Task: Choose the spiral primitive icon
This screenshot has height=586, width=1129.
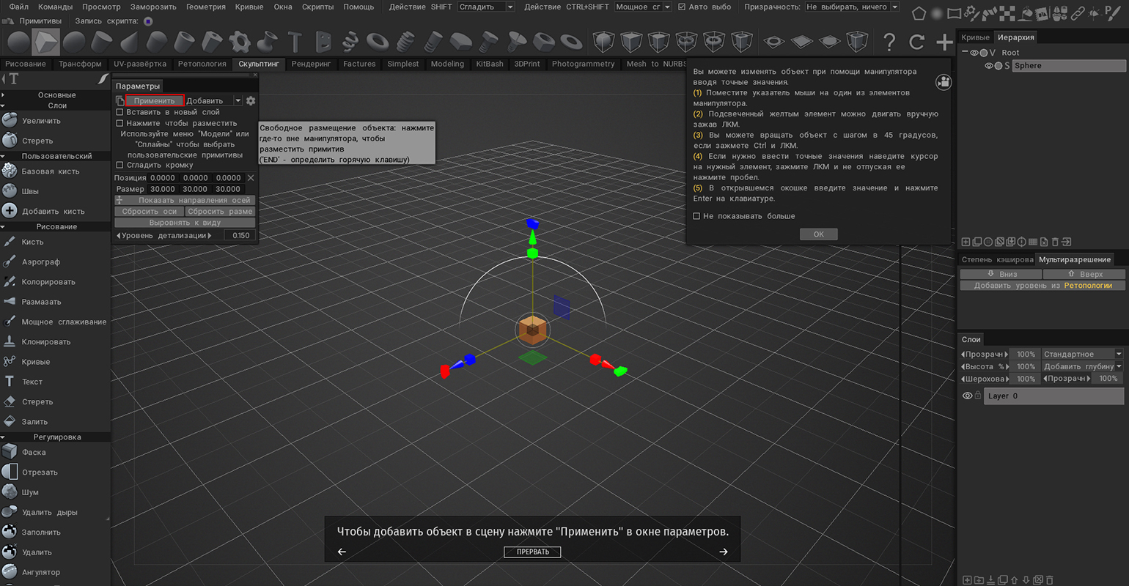Action: click(x=350, y=42)
